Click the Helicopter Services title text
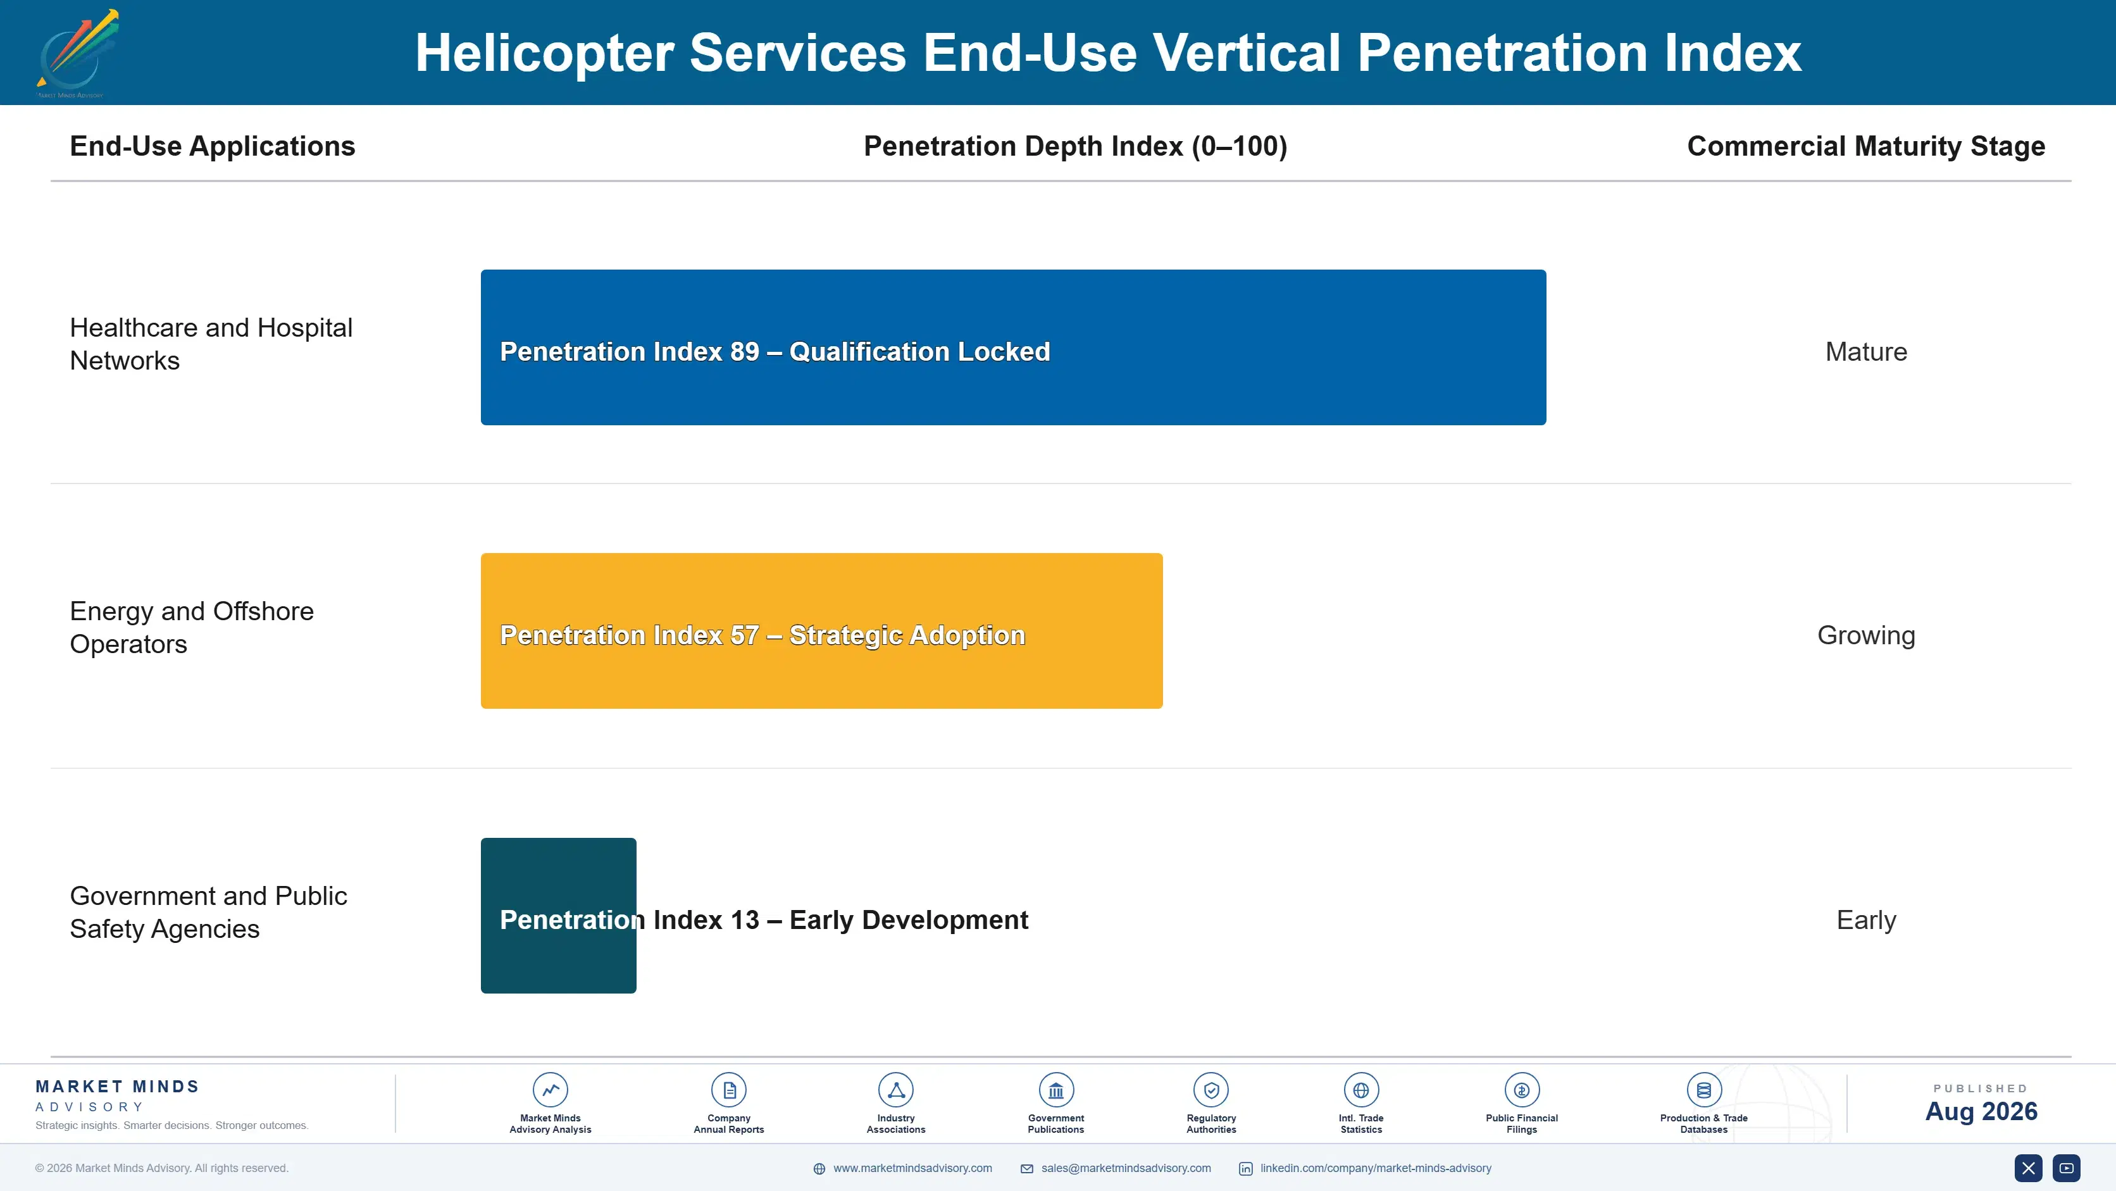Image resolution: width=2116 pixels, height=1191 pixels. [x=1108, y=53]
